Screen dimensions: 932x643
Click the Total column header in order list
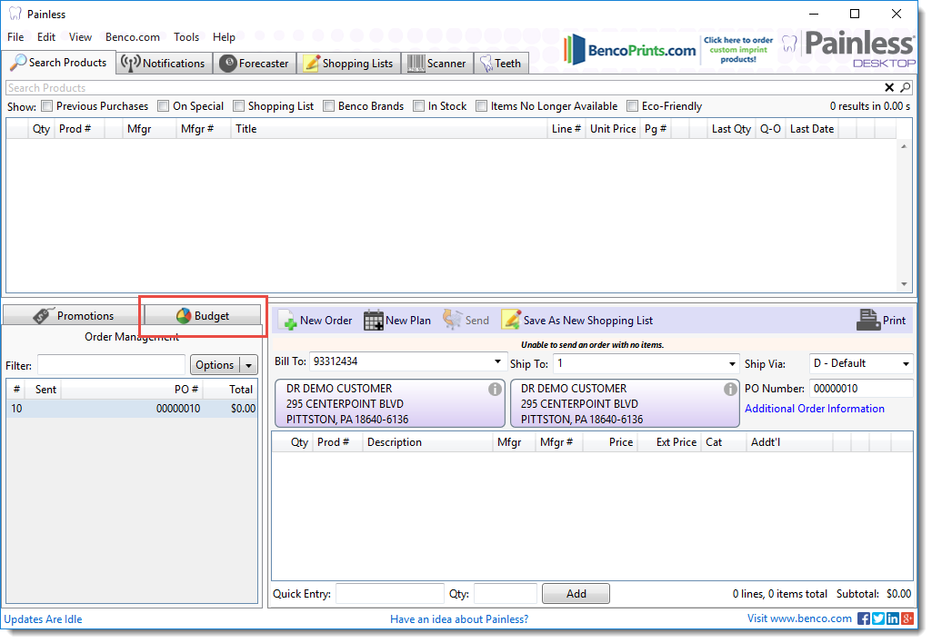click(x=230, y=390)
